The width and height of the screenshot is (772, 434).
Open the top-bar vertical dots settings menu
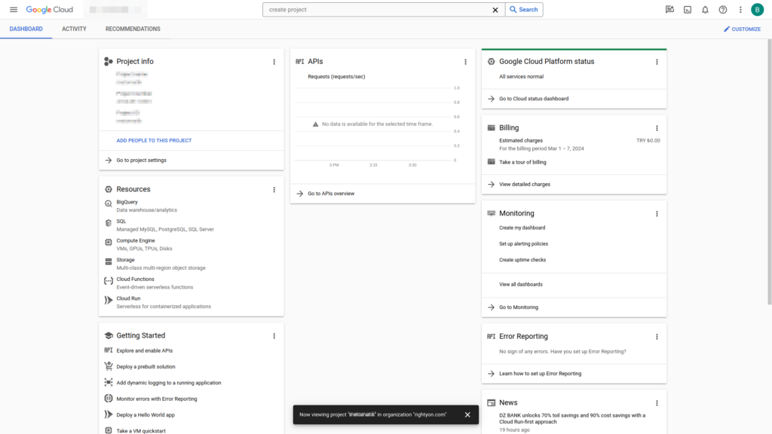click(740, 10)
